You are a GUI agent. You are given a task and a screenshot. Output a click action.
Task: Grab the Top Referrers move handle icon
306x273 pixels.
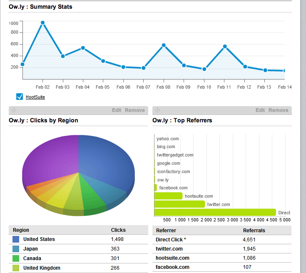(157, 110)
